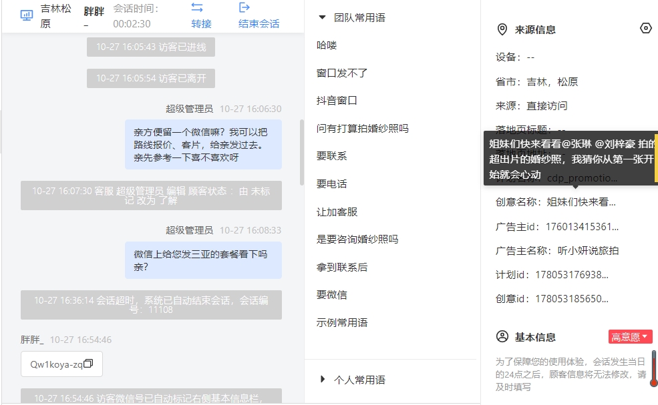658x405 pixels.
Task: Click the location pin icon beside 来源信息
Action: click(x=502, y=30)
